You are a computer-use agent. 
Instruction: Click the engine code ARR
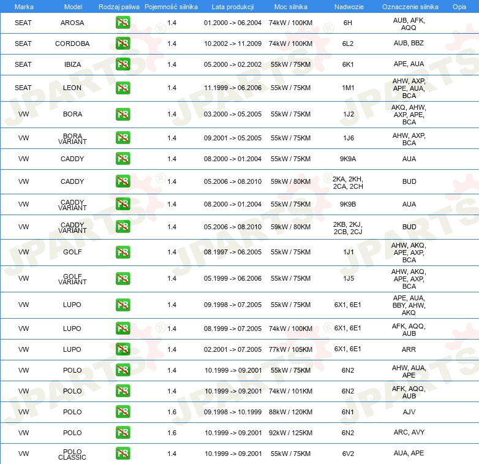[409, 349]
